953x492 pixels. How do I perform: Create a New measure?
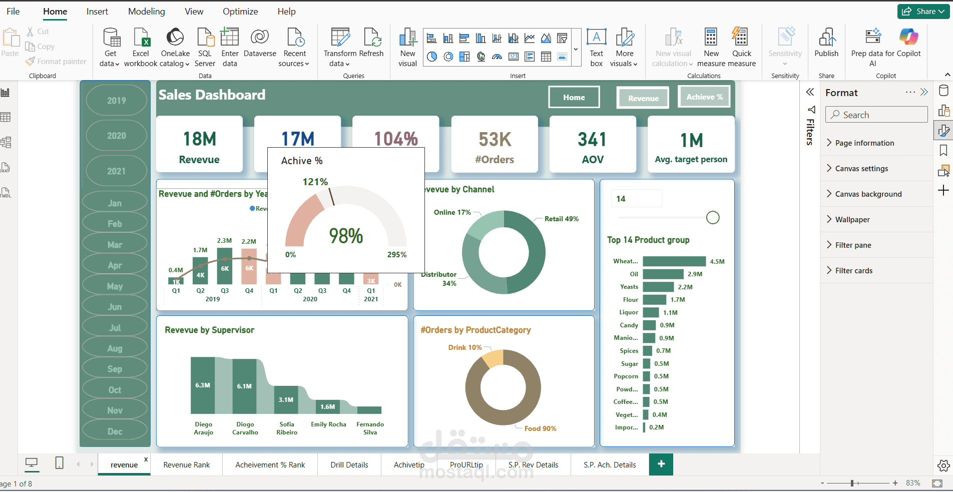coord(711,48)
